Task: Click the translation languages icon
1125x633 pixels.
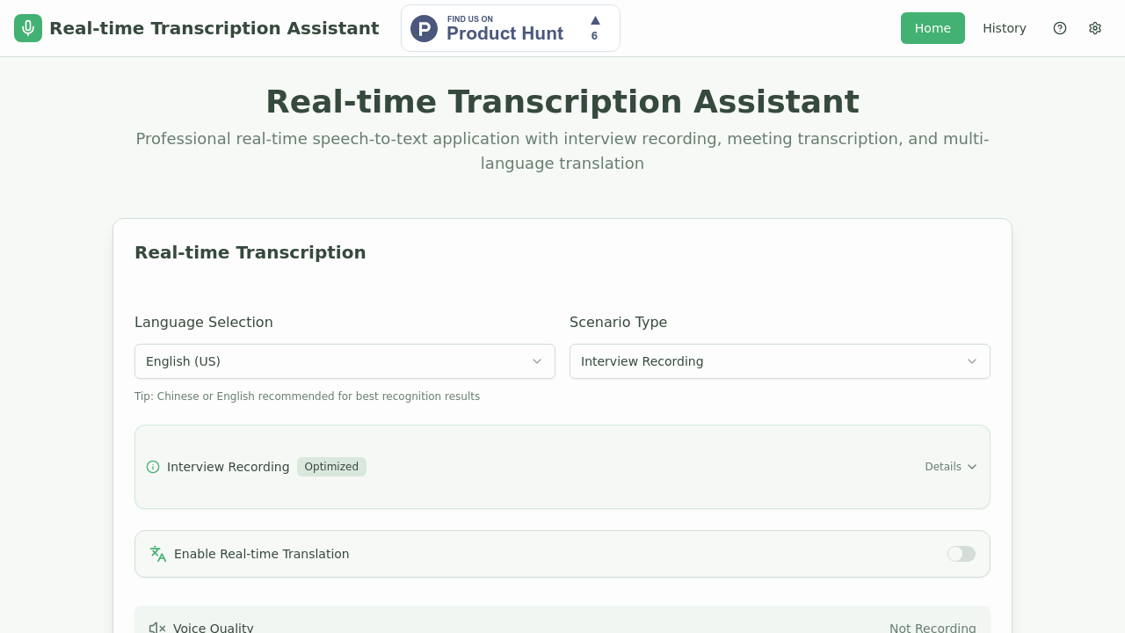Action: point(157,554)
